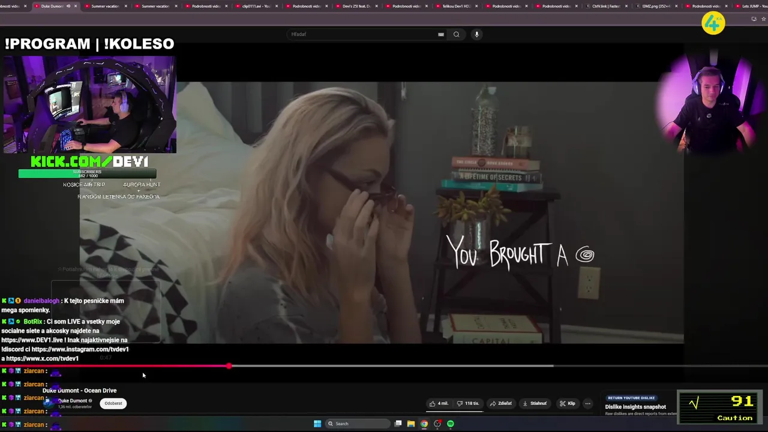Viewport: 768px width, 432px height.
Task: Open the instagram.com/tvdev1 link in chat
Action: [80, 349]
